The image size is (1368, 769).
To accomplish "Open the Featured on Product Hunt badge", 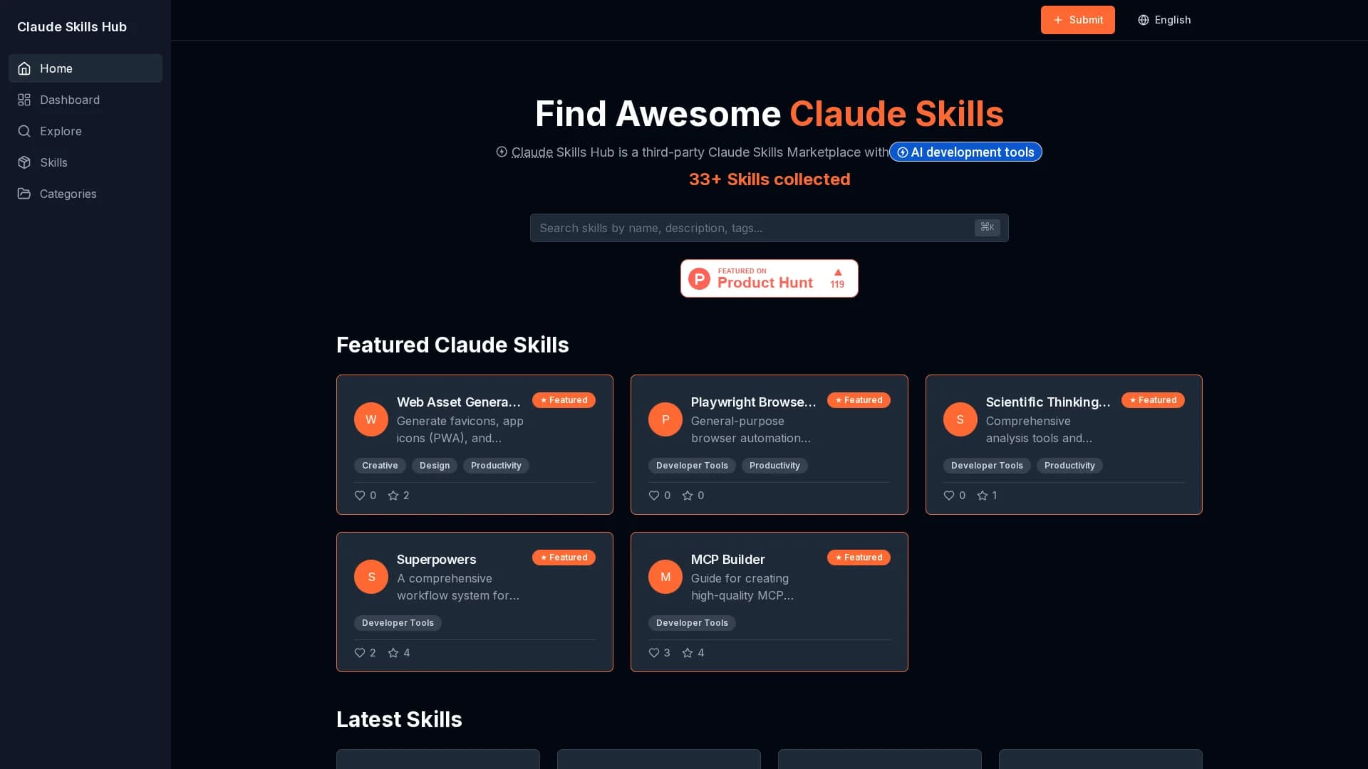I will [769, 278].
